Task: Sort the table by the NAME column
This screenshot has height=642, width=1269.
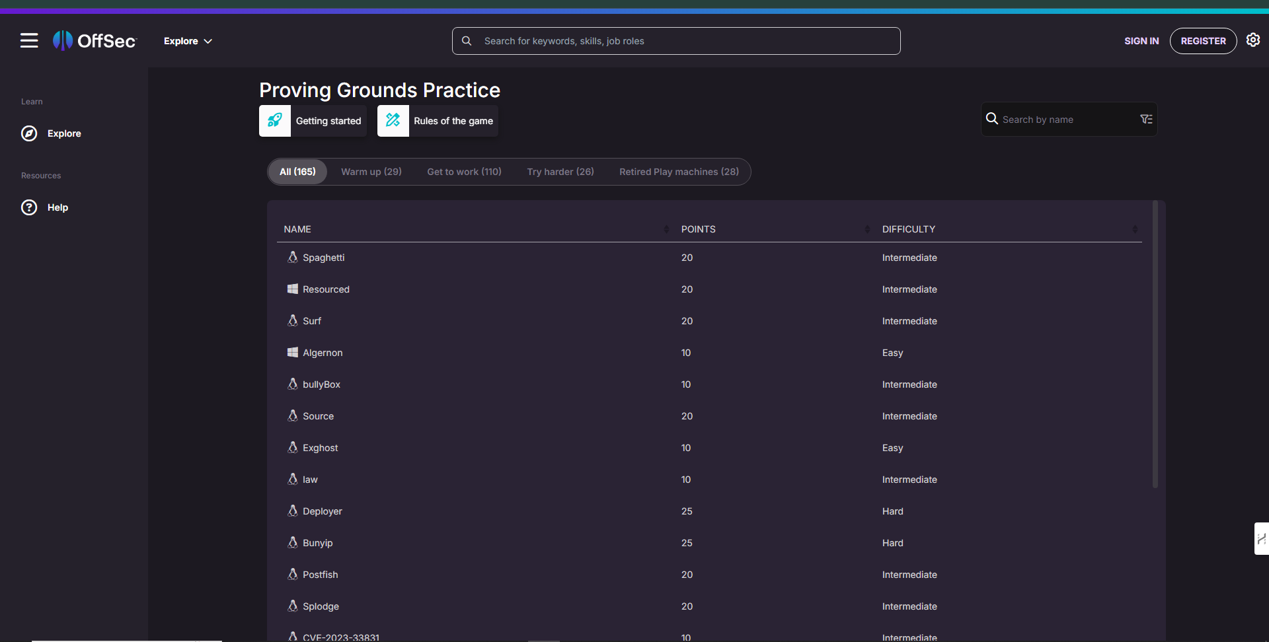Action: 666,229
